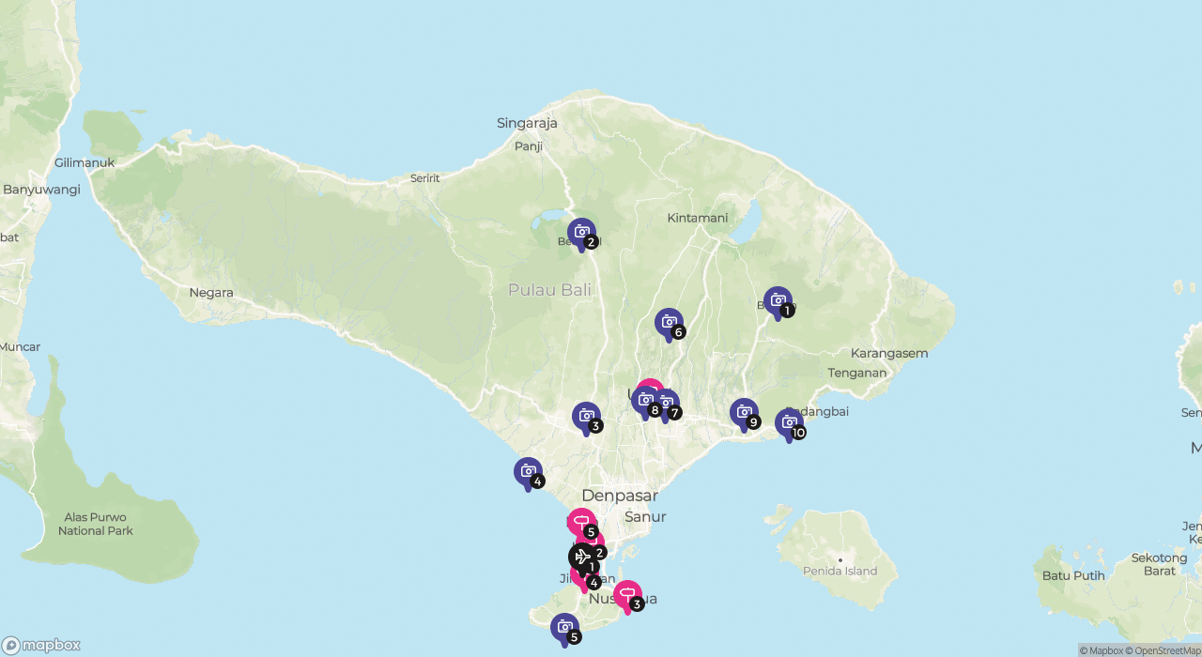Click the Penida Island map label
This screenshot has width=1202, height=657.
840,571
